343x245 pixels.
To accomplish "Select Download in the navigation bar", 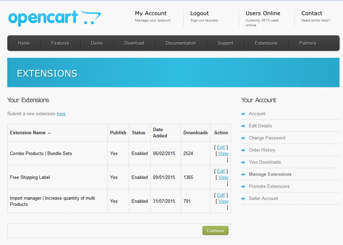I will point(134,43).
